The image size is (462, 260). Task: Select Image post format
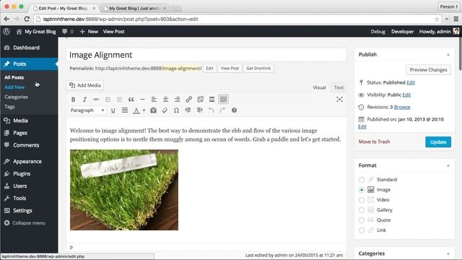(362, 190)
